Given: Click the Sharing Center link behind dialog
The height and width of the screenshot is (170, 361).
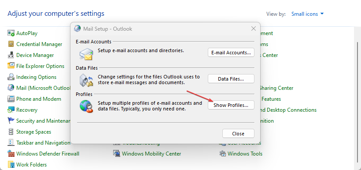Looking at the screenshot, I should 276,88.
